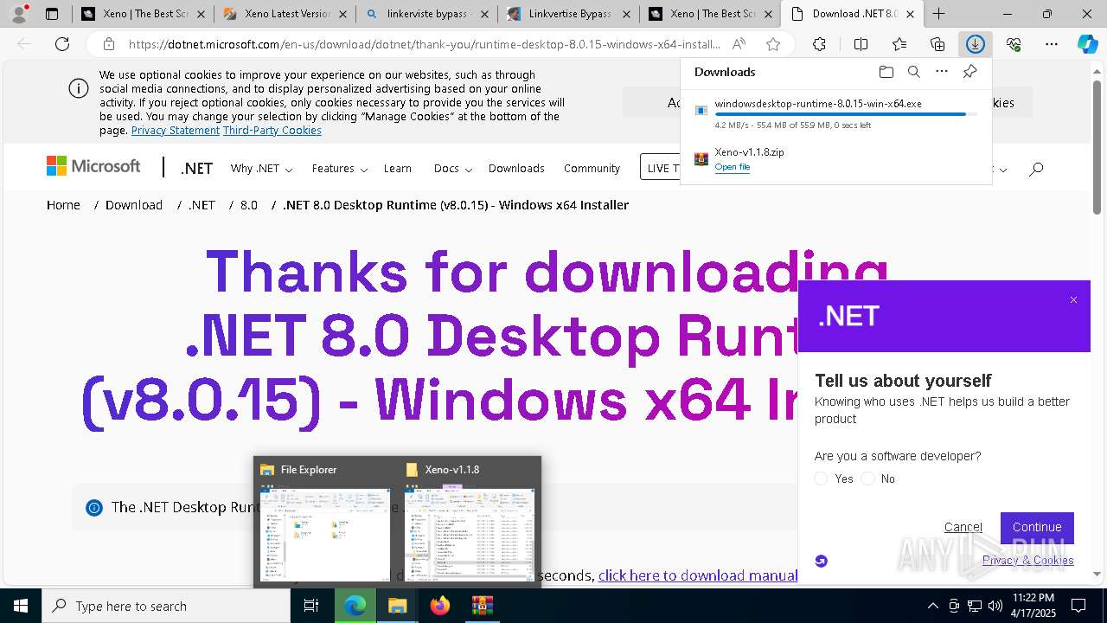
Task: Toggle the Downloads toolbar button
Action: pyautogui.click(x=976, y=44)
